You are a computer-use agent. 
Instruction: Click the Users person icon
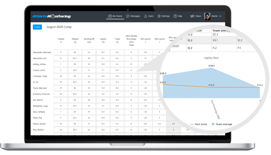point(145,16)
